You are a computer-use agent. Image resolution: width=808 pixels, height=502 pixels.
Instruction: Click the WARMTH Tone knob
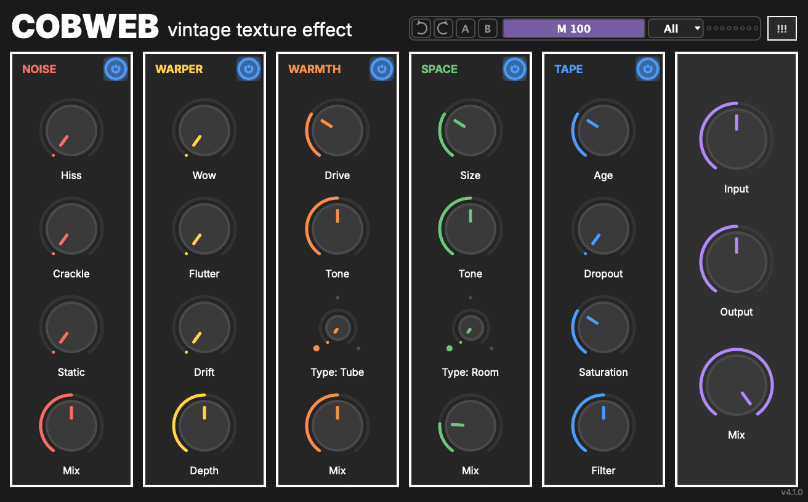click(337, 229)
